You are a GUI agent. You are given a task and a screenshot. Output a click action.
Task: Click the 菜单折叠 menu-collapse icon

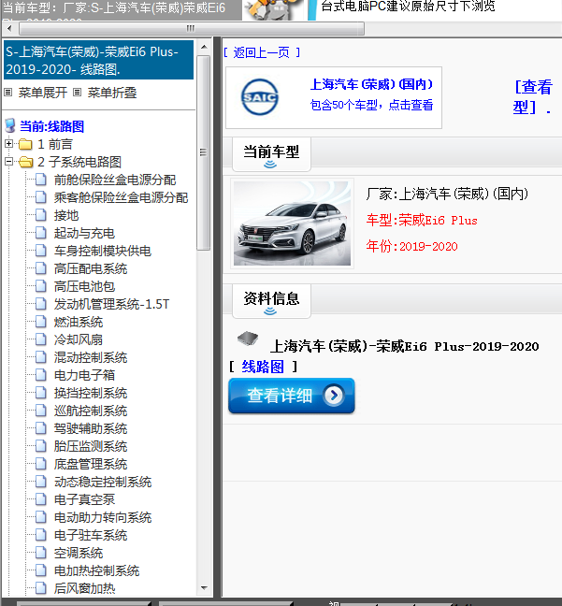(x=78, y=93)
